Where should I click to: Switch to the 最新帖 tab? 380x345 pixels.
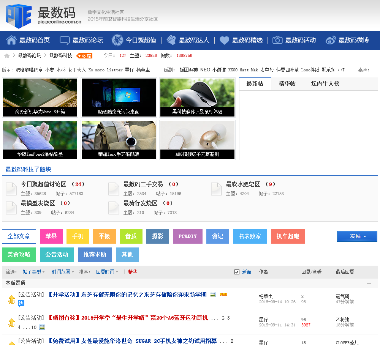pos(255,84)
